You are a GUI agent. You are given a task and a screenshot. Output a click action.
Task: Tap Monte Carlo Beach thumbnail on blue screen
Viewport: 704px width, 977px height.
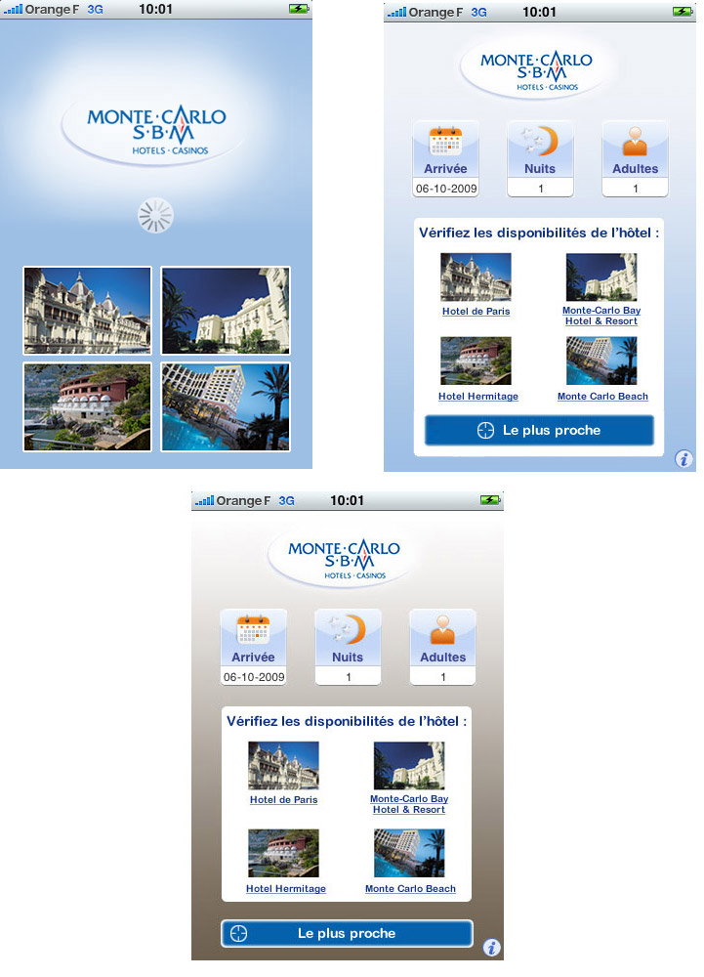pos(601,361)
